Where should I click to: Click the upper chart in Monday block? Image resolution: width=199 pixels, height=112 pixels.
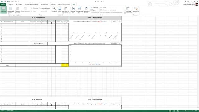click(95, 32)
